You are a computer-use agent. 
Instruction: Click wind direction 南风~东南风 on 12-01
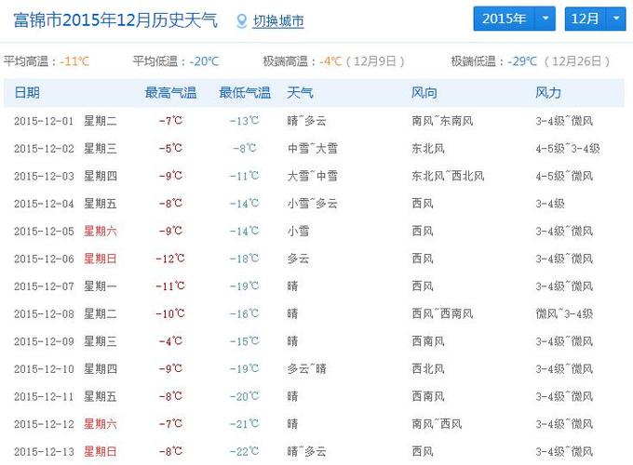[x=442, y=121]
